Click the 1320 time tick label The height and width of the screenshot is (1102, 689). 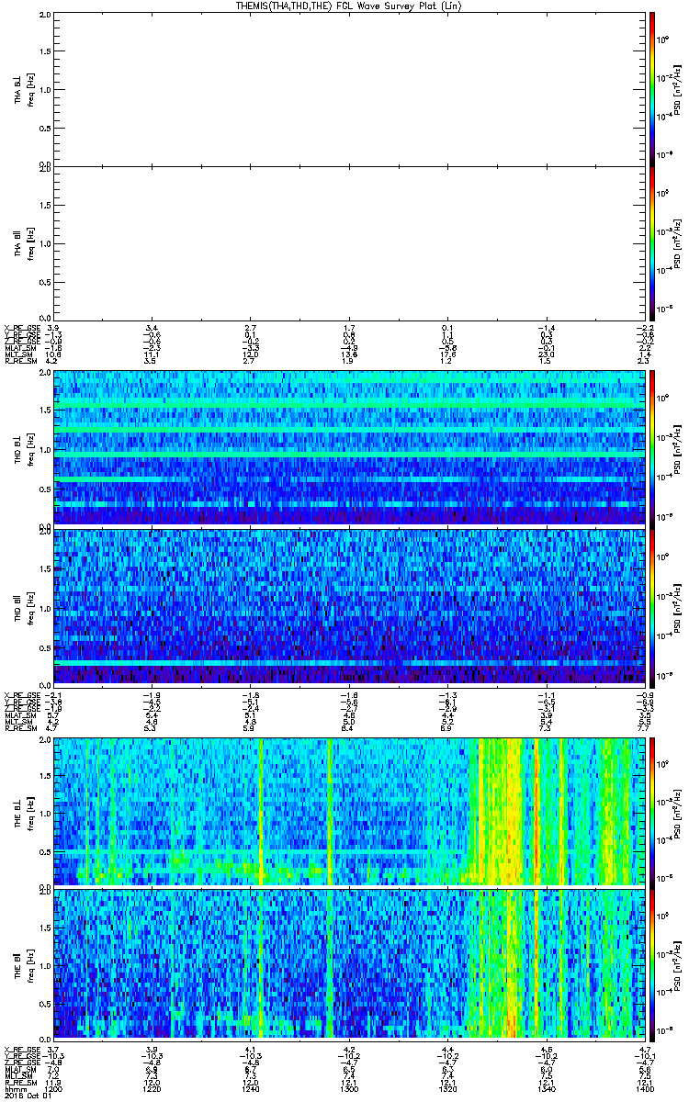click(447, 1087)
